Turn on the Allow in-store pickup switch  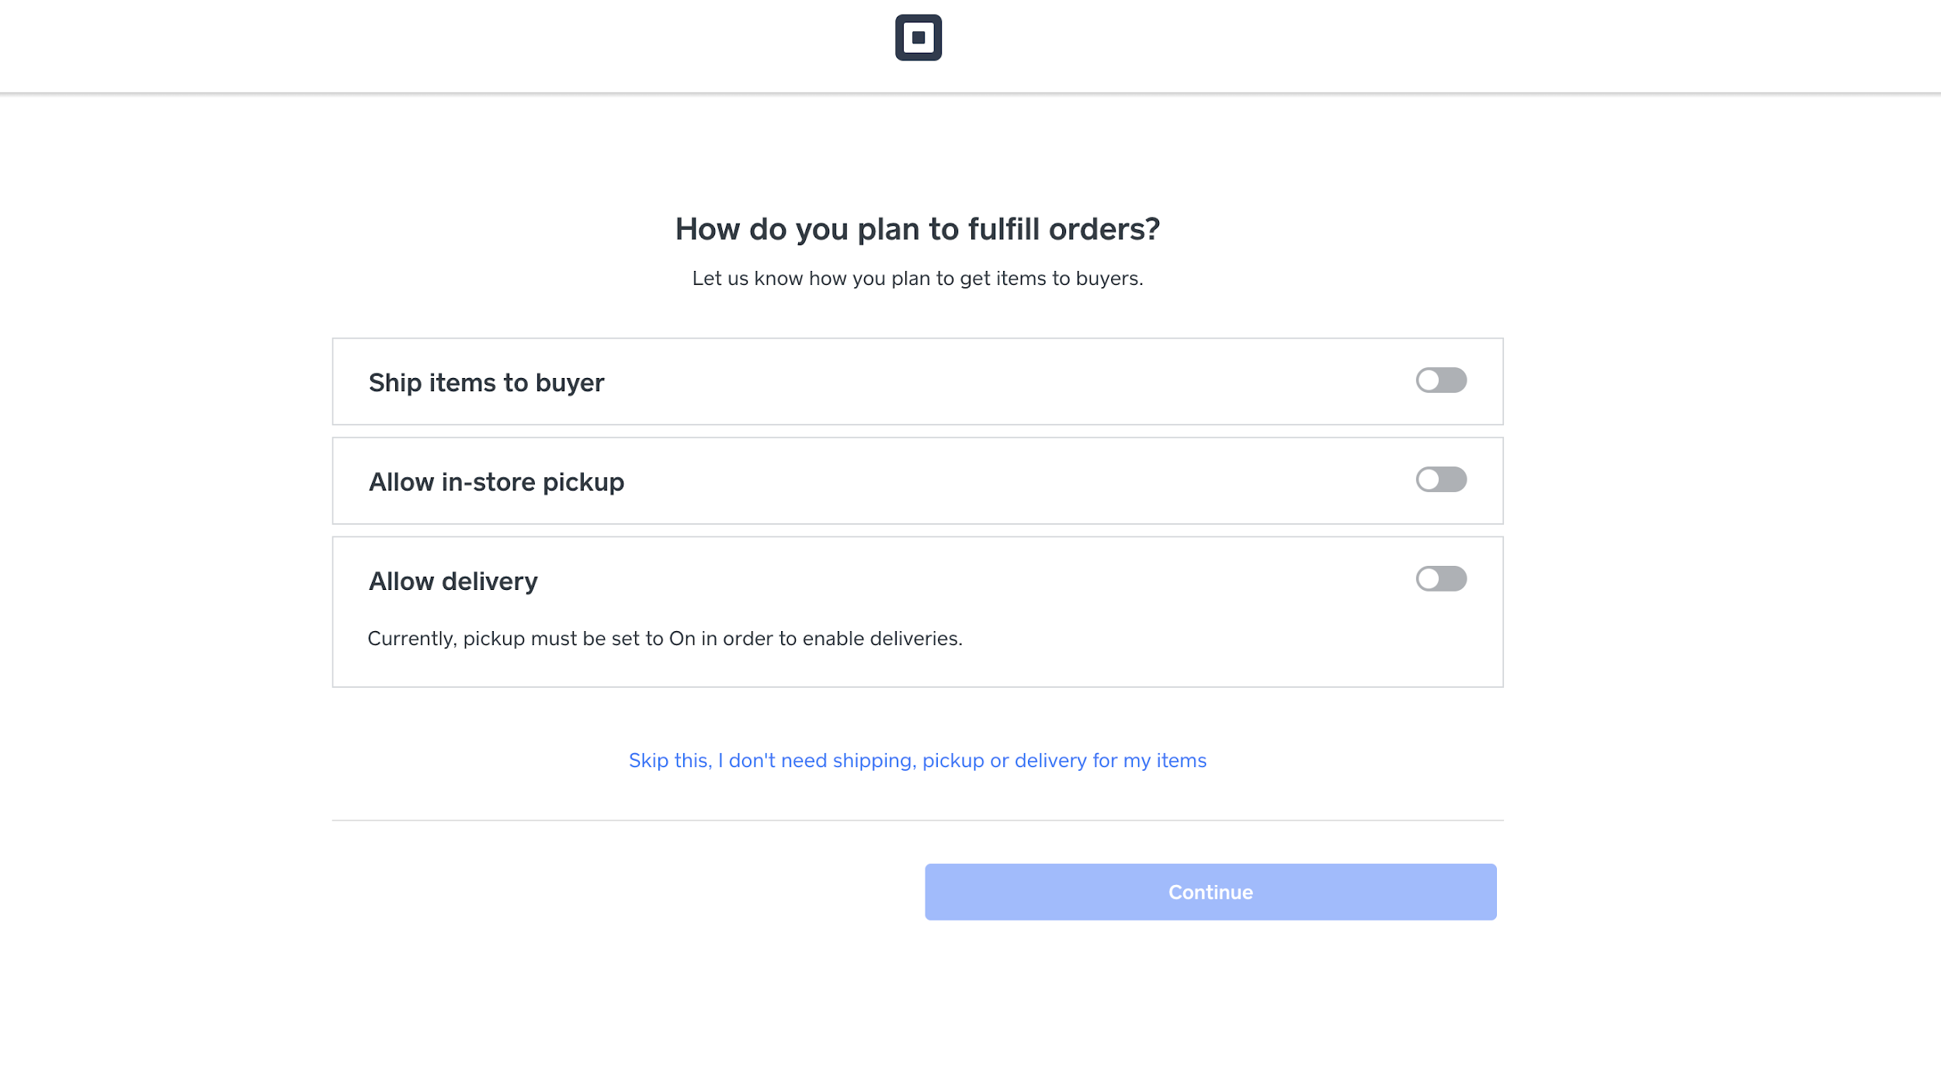(1441, 480)
